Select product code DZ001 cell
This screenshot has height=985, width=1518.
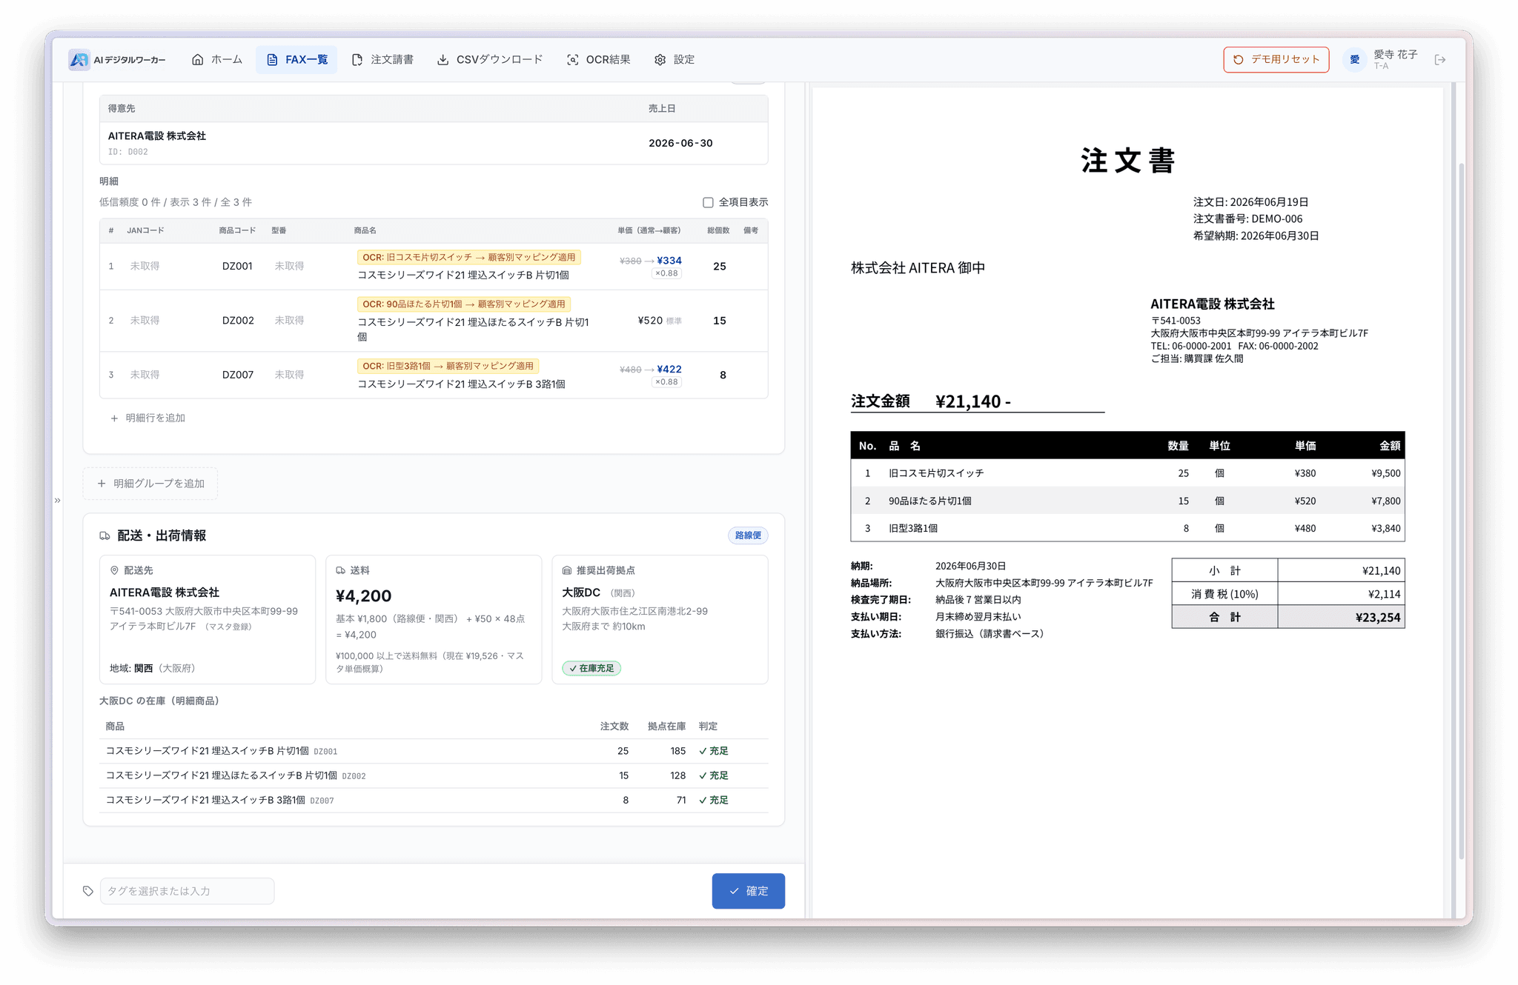237,266
